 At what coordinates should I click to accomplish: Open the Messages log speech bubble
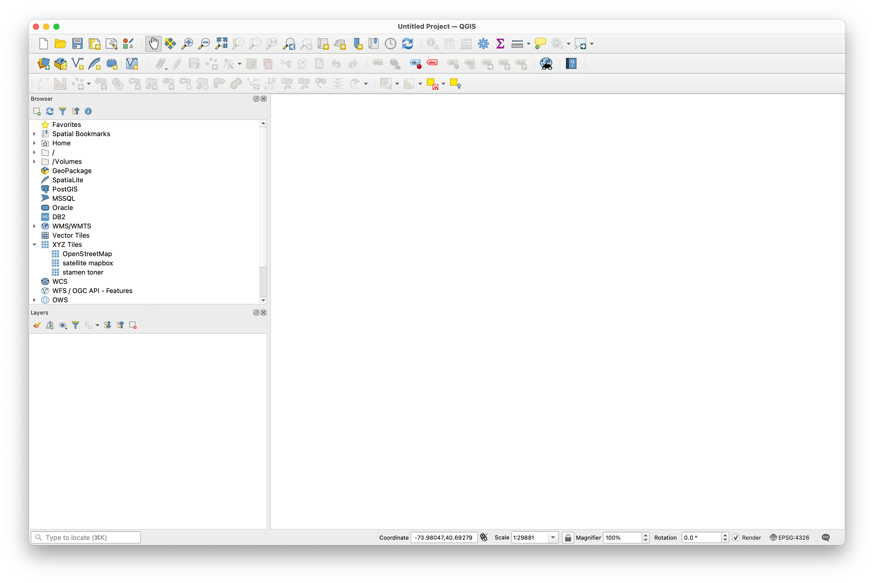click(826, 538)
